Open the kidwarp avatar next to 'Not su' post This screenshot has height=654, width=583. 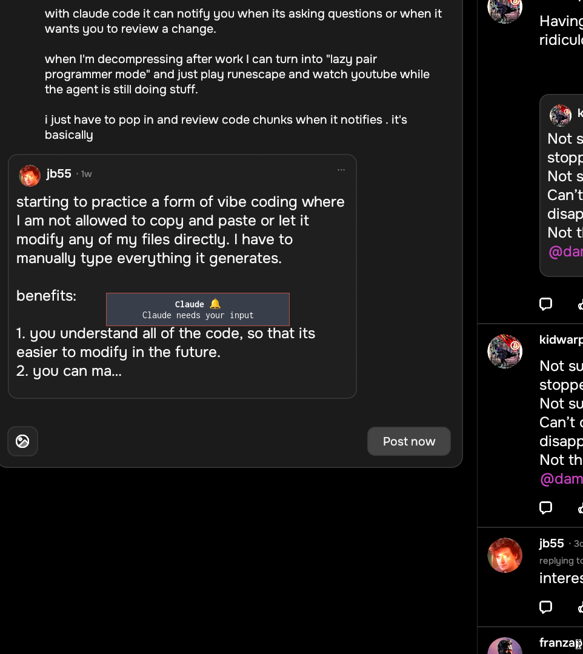click(505, 351)
